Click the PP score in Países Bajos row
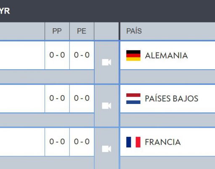Screen dimensions: 215x169 [57, 98]
